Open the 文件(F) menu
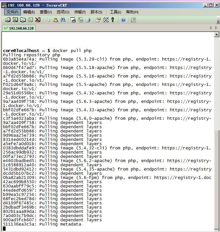Image resolution: width=220 pixels, height=232 pixels. tap(12, 12)
